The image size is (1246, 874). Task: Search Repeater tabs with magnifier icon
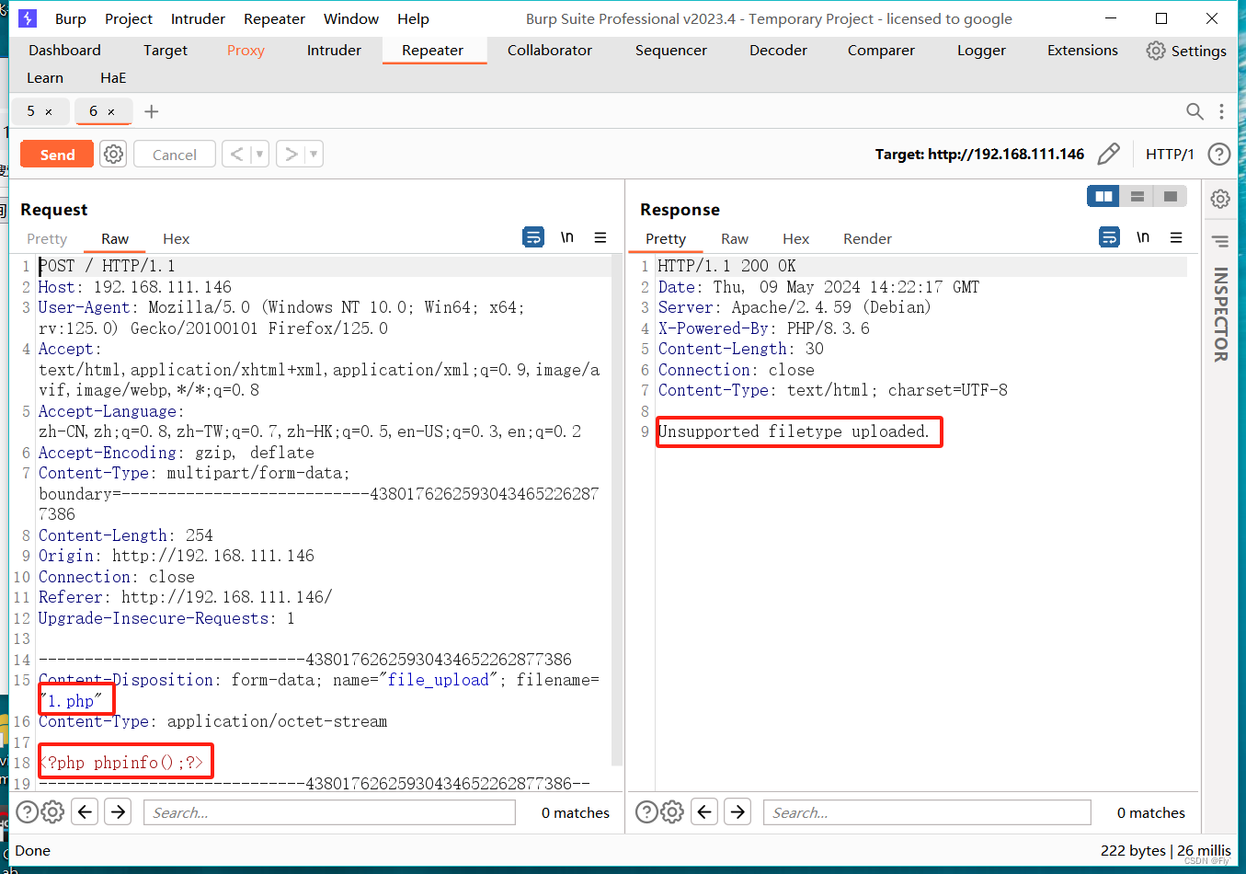[1195, 111]
